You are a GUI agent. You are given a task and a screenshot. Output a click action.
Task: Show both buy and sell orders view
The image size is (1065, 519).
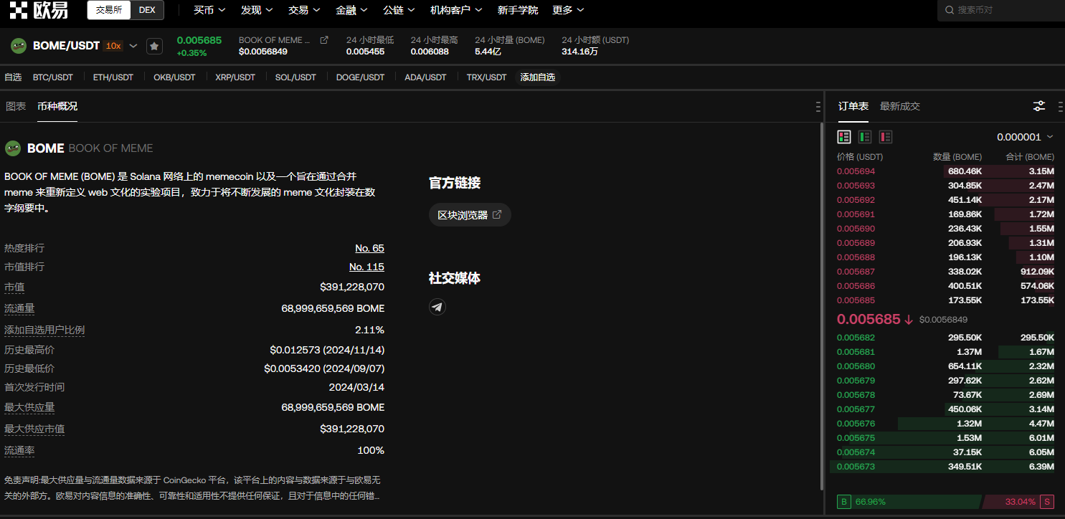point(844,136)
